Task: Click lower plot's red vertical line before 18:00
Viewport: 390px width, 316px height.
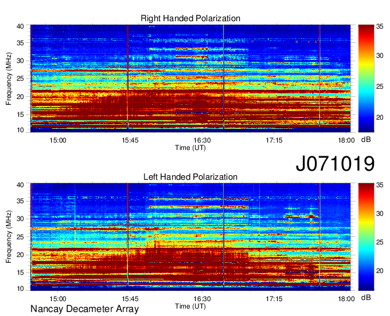Action: pos(320,235)
